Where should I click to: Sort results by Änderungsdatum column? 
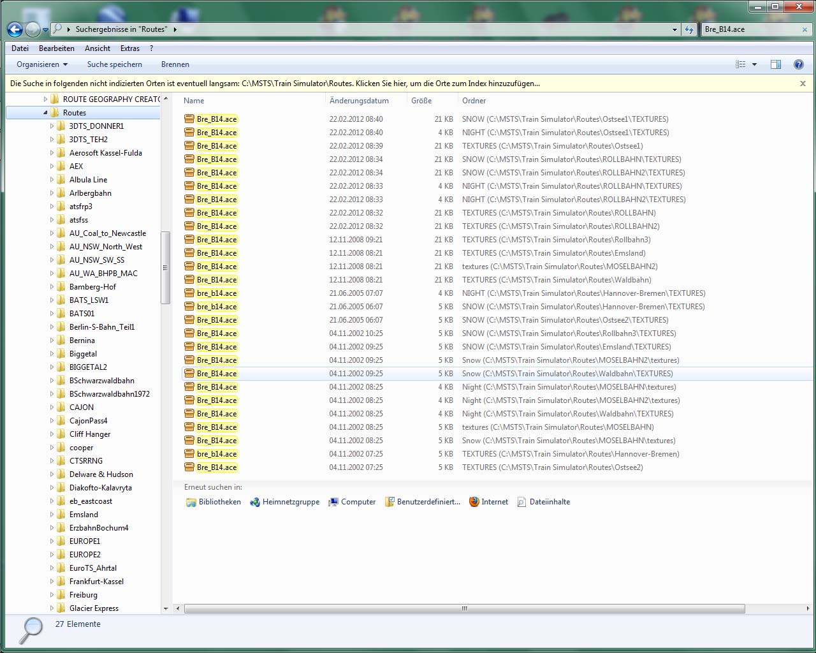click(x=359, y=101)
